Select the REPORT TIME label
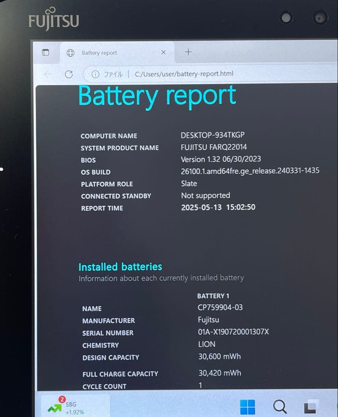Image resolution: width=338 pixels, height=417 pixels. point(102,208)
